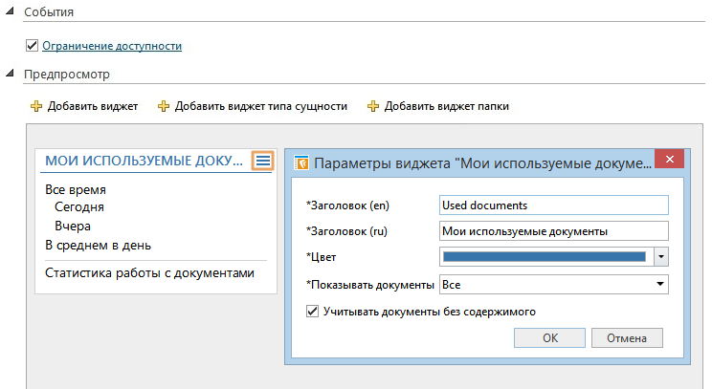
Task: Click the Добавить виджет папки command
Action: 446,106
